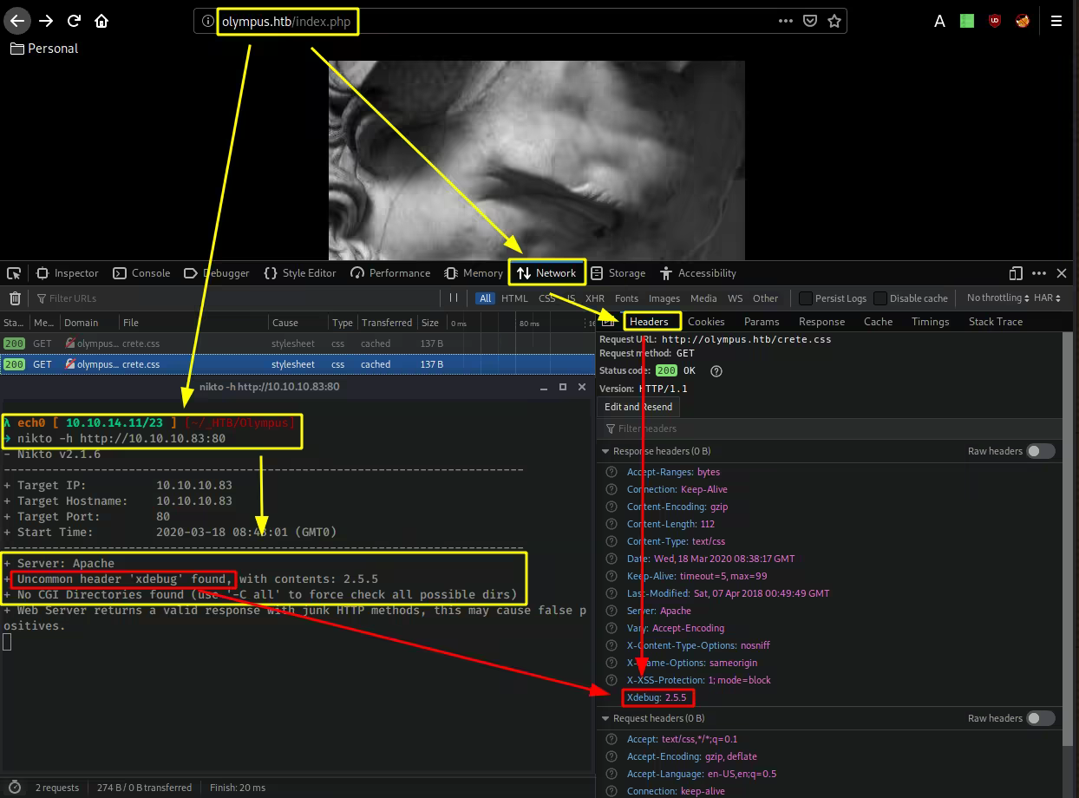This screenshot has height=798, width=1079.
Task: Collapse the Request headers section
Action: (605, 718)
